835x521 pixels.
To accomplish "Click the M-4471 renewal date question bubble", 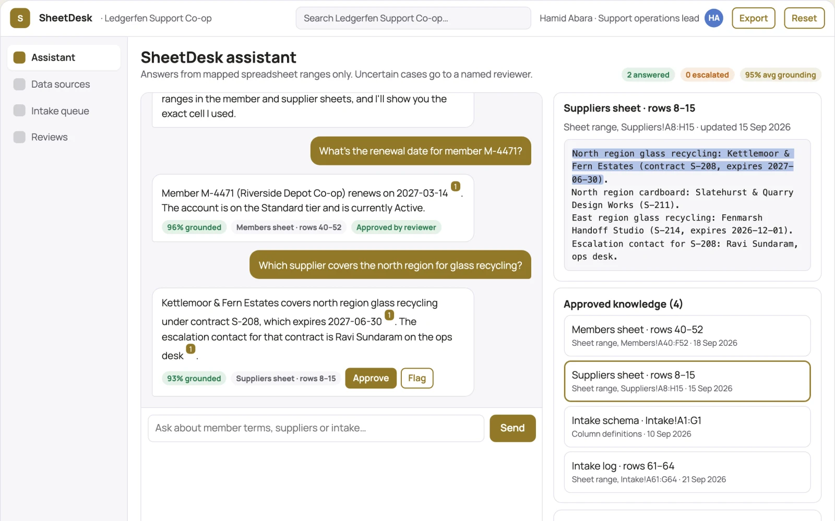I will point(421,151).
